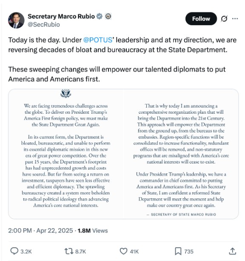Open Marco Rubio's profile avatar photo

pyautogui.click(x=16, y=20)
